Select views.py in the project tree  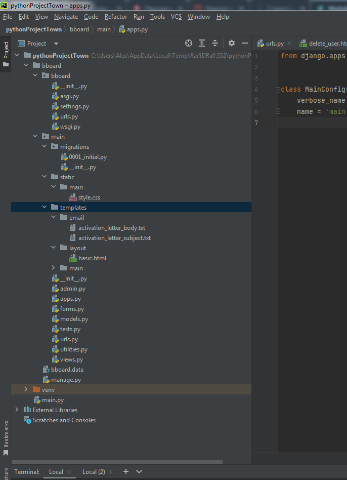[x=71, y=359]
